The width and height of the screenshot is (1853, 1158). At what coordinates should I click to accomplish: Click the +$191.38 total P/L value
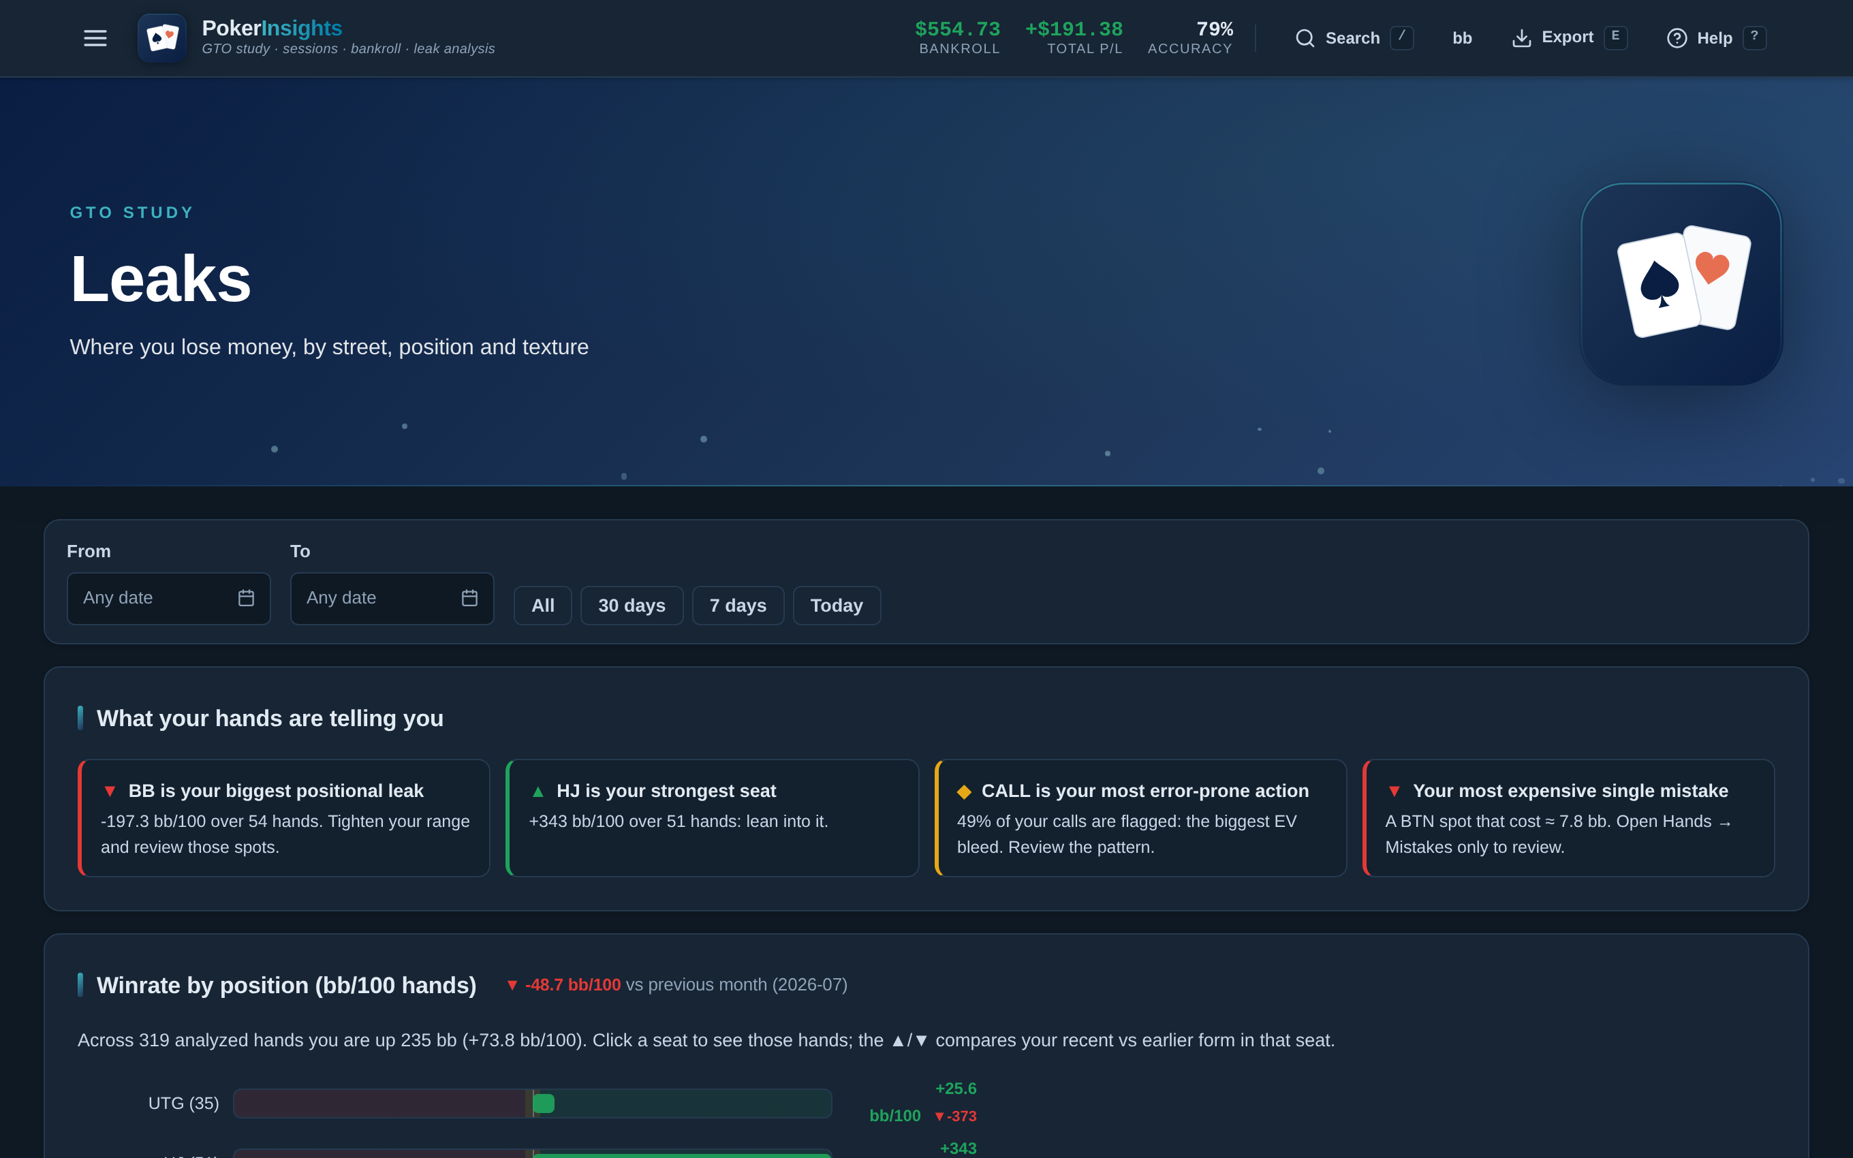1074,29
